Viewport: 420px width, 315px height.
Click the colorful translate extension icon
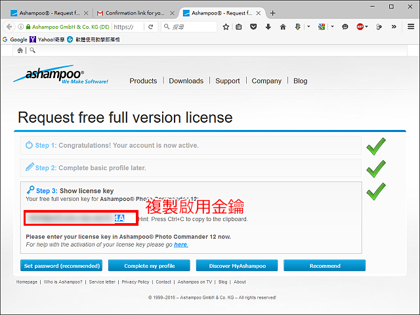coord(322,27)
